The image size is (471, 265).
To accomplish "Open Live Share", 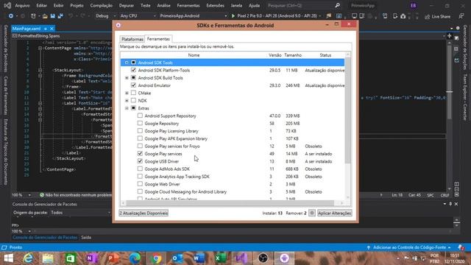I will (x=438, y=16).
